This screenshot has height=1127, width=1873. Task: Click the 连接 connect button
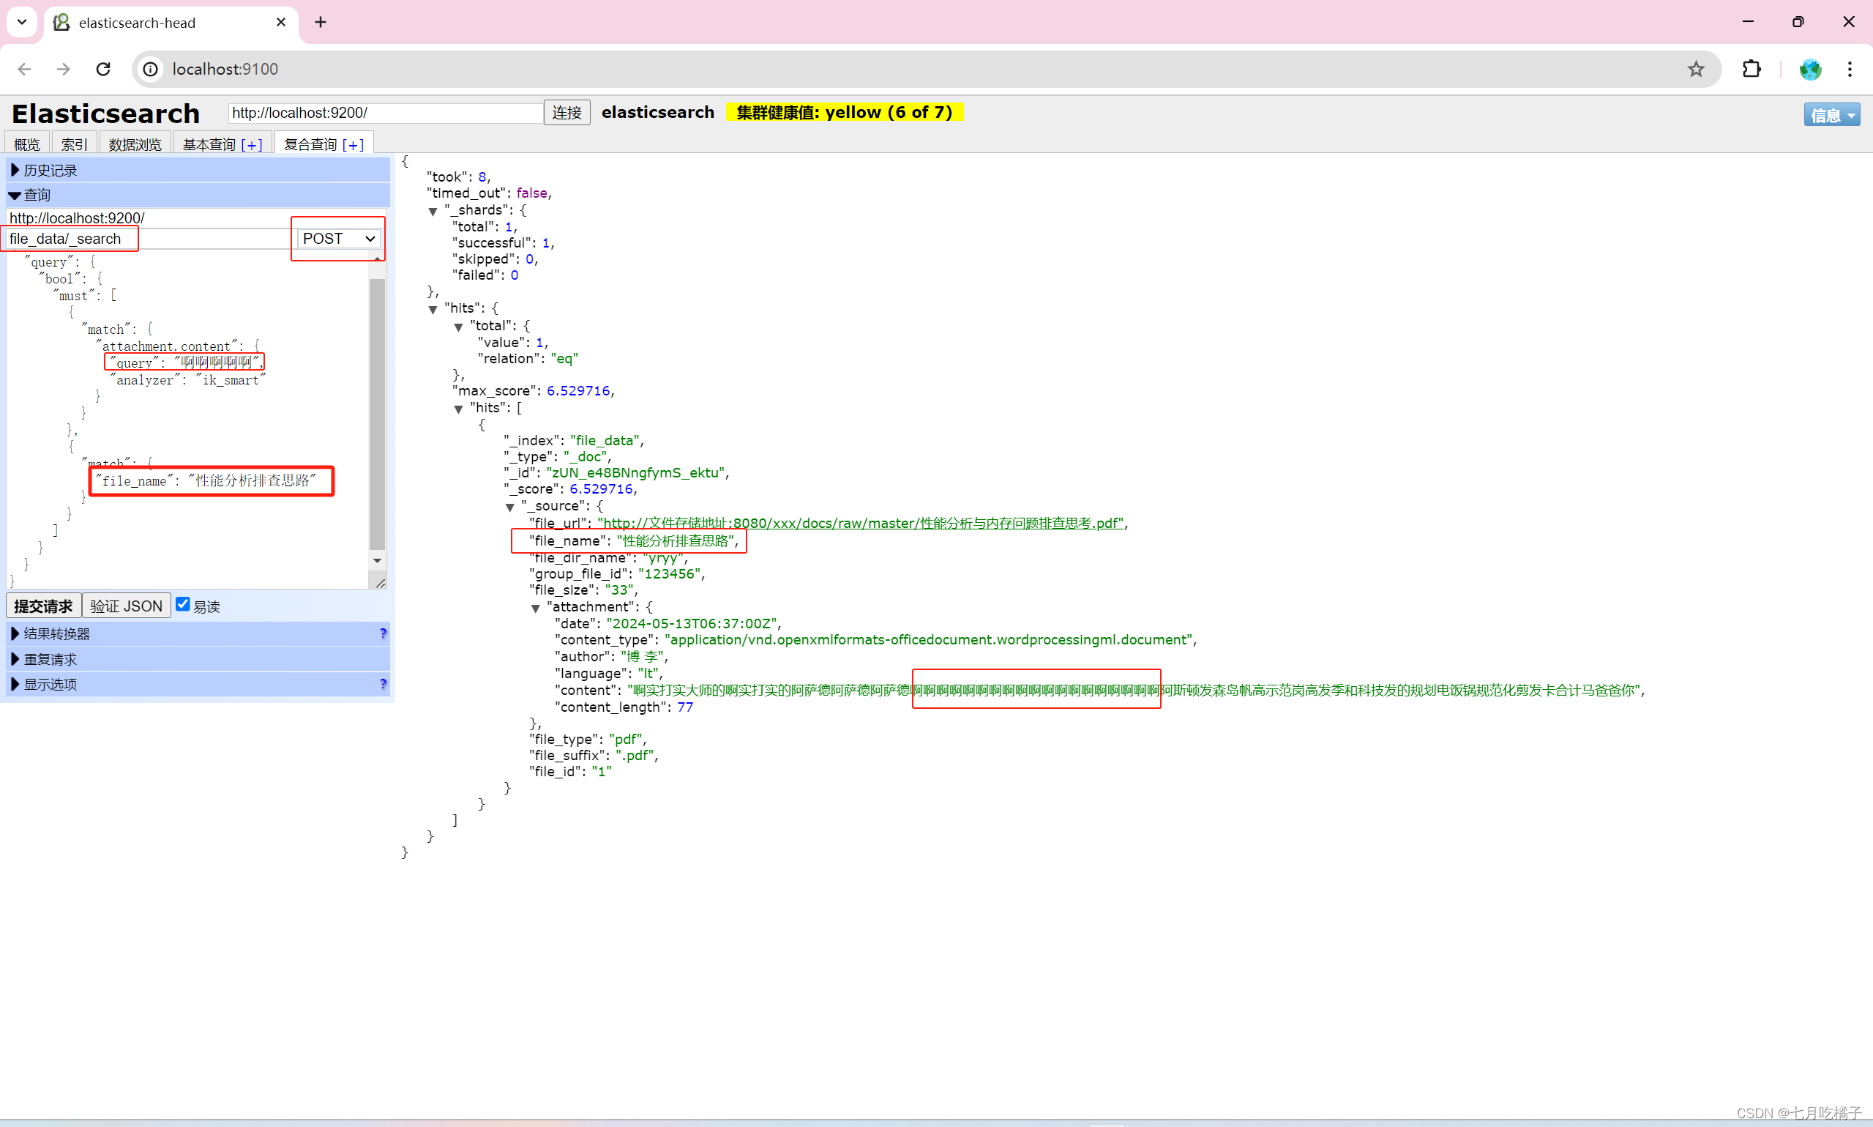pyautogui.click(x=567, y=112)
